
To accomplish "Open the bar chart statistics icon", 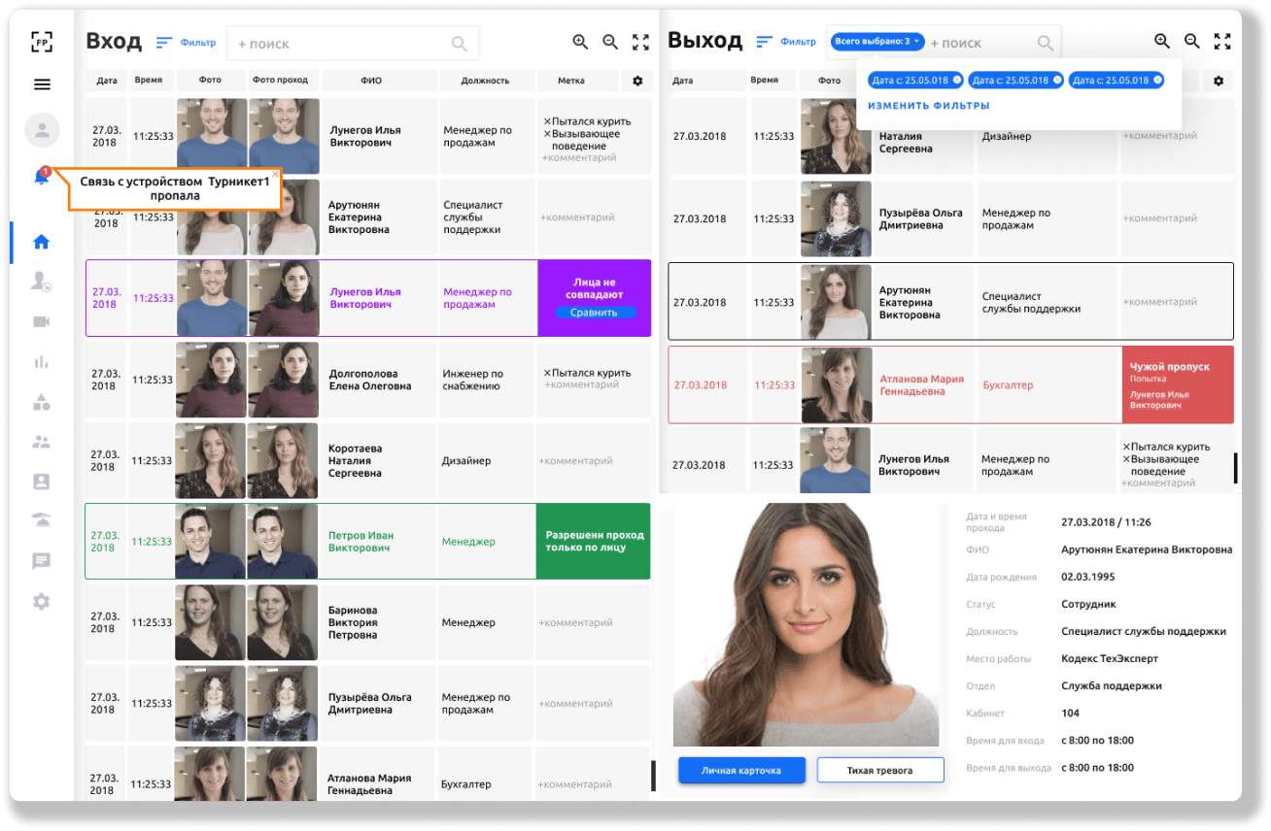I will (x=41, y=362).
